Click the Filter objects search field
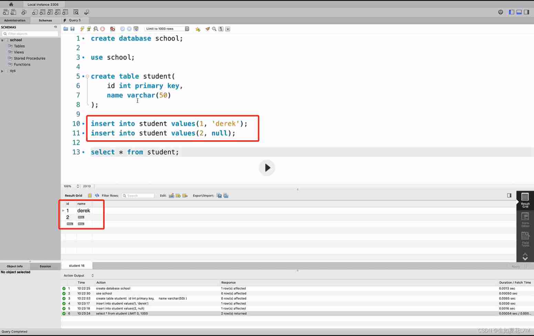This screenshot has height=336, width=534. pos(30,34)
